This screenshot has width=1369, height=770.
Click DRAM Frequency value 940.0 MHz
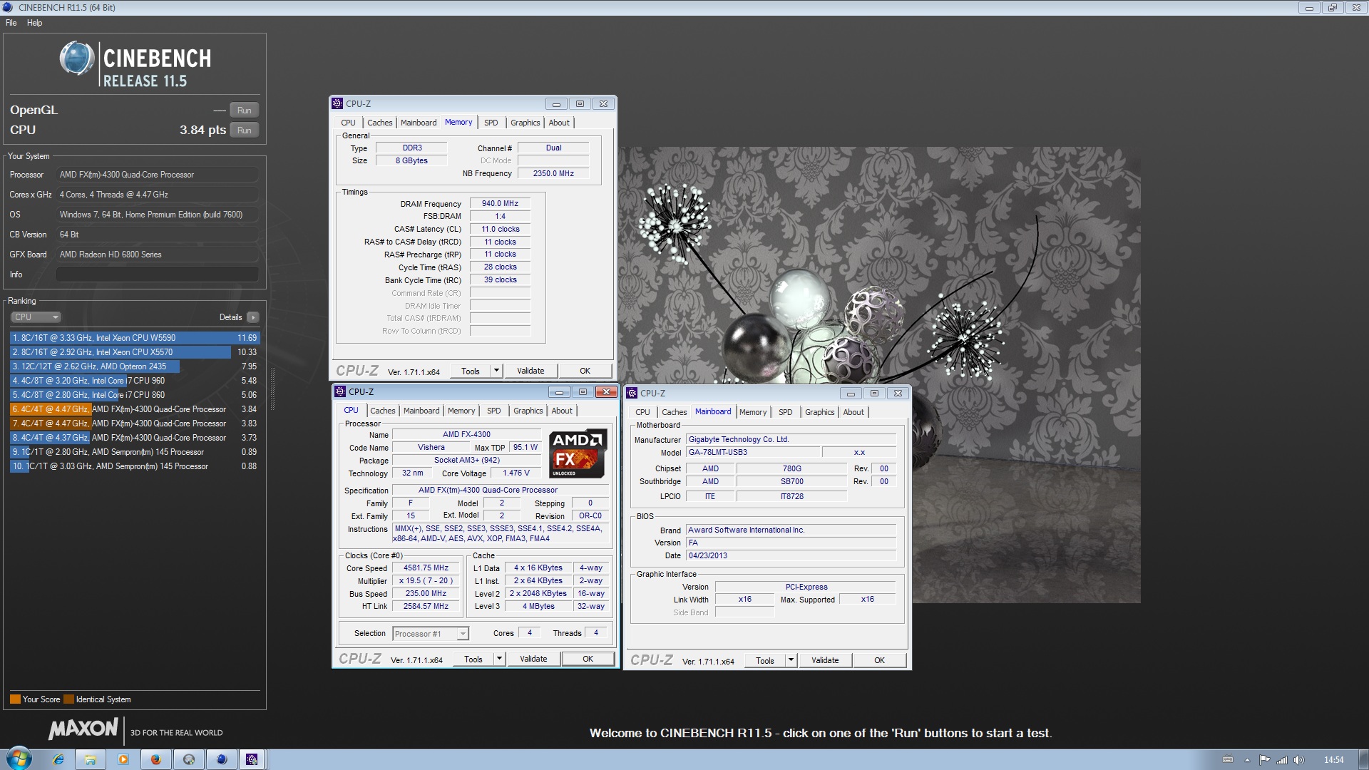(501, 204)
